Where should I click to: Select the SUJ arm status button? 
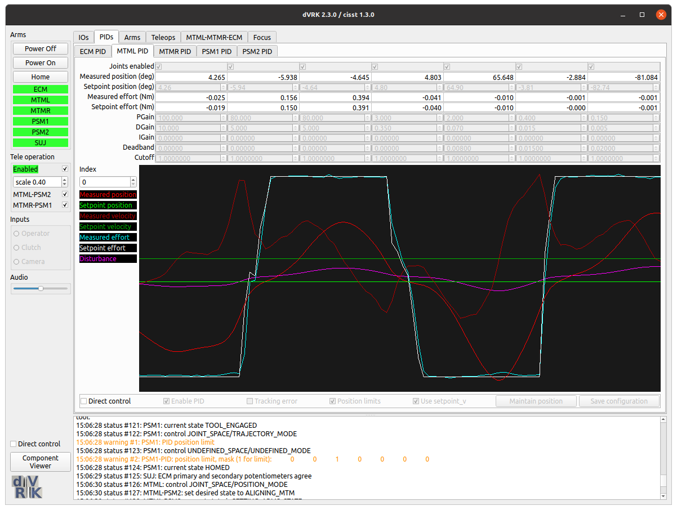41,142
